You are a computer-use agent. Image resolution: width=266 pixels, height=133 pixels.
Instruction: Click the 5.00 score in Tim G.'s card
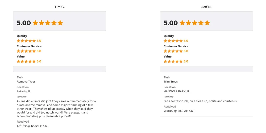click(24, 23)
